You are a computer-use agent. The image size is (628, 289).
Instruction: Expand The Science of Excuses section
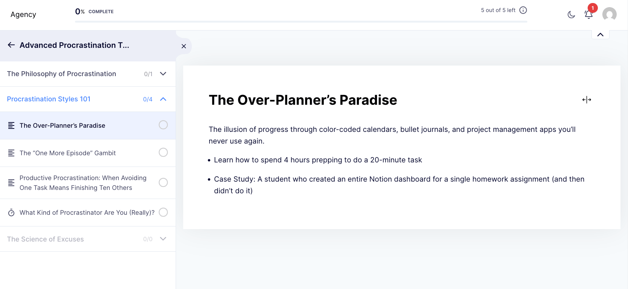[88, 239]
